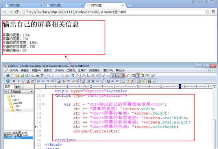This screenshot has width=218, height=149.
Task: Click the bookmark star in the address bar
Action: (x=207, y=12)
